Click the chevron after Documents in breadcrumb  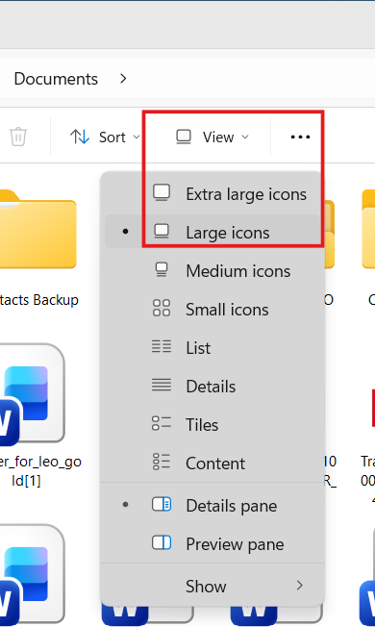[x=123, y=79]
